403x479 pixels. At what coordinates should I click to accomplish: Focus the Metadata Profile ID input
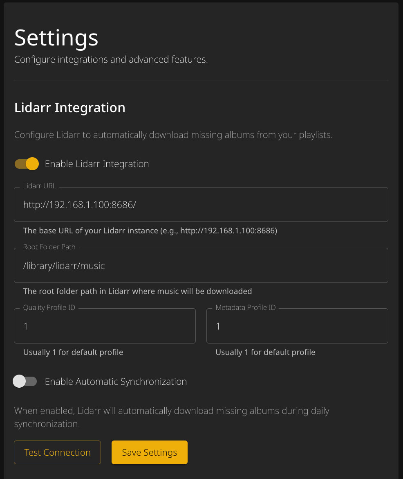(x=297, y=326)
